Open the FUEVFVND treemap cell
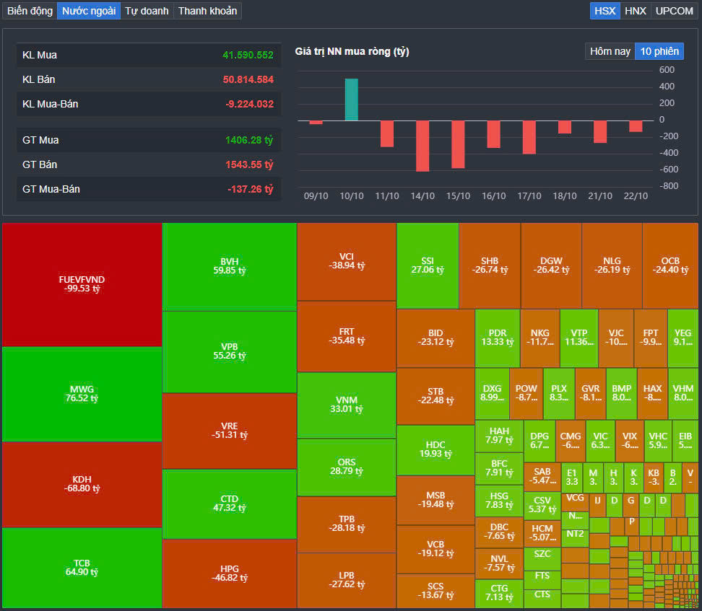This screenshot has width=702, height=611. coord(82,284)
